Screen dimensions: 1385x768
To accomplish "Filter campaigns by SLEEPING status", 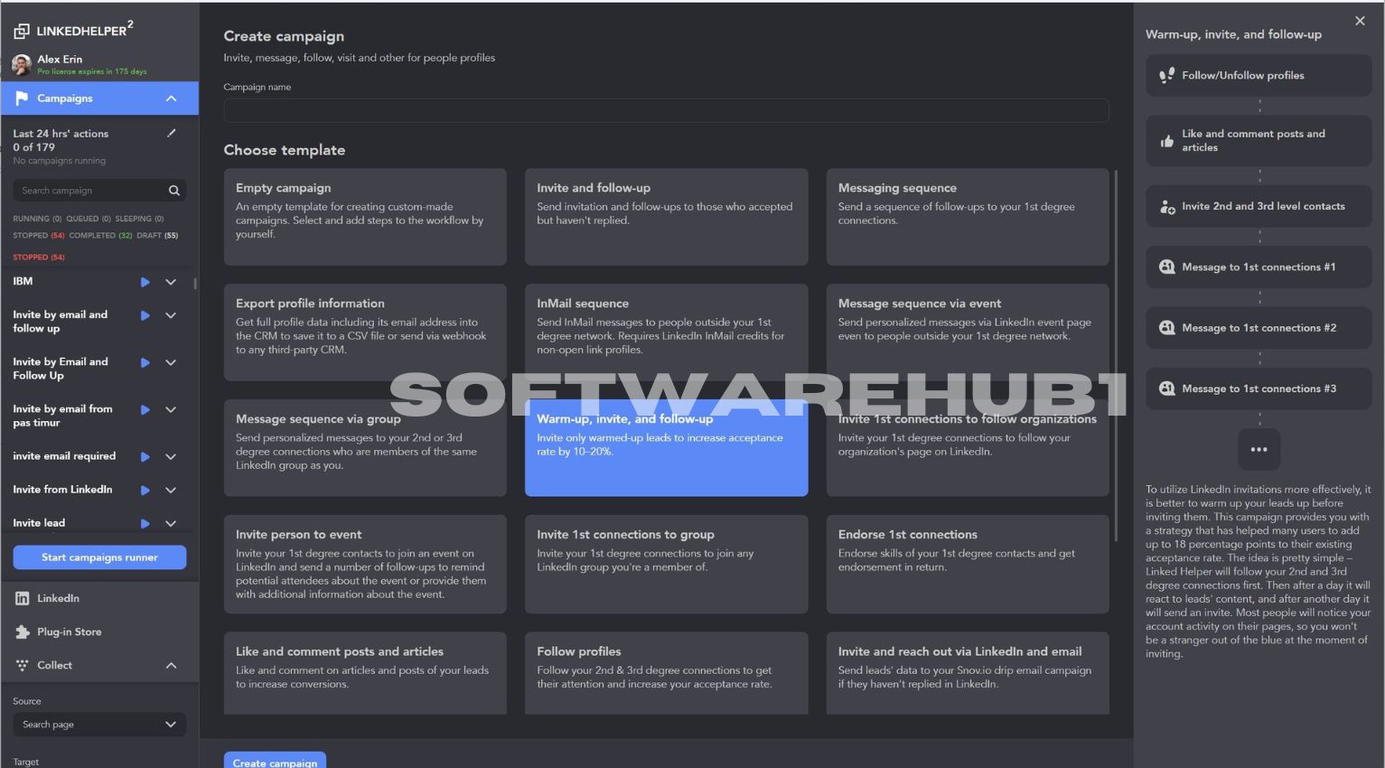I will click(x=139, y=219).
